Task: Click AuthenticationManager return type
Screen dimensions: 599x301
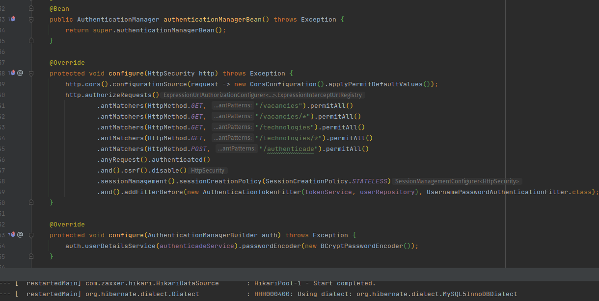Action: click(118, 20)
